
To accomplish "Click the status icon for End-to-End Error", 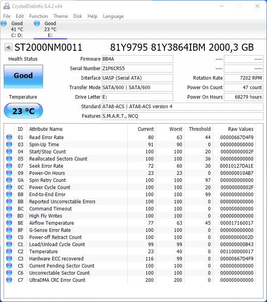I will click(x=9, y=194).
